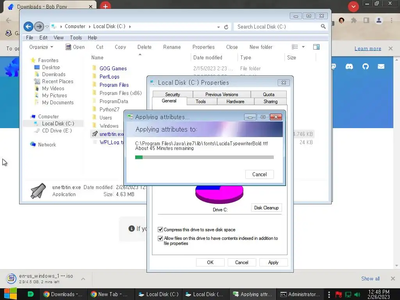Click the red Chrome dropdown circle button
The height and width of the screenshot is (300, 400).
click(x=354, y=7)
